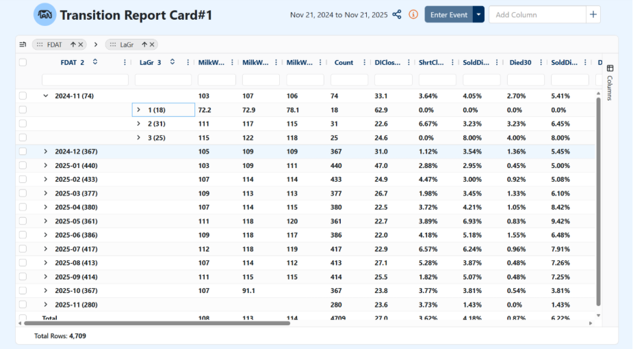Open the FDAT column menu icon
Viewport: 633px width, 349px height.
click(x=125, y=62)
